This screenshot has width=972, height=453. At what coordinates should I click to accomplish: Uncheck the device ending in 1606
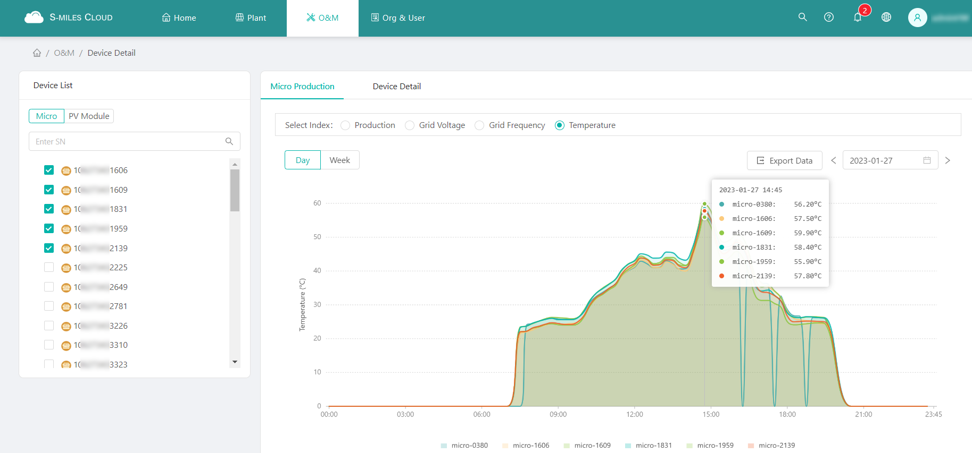point(49,170)
